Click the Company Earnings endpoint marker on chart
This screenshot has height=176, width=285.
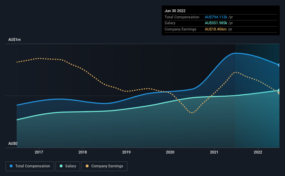(x=279, y=93)
